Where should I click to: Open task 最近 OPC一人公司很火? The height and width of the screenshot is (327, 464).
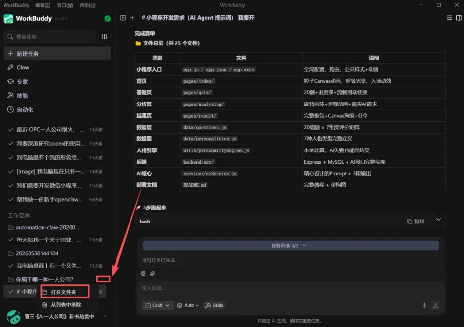pos(56,130)
